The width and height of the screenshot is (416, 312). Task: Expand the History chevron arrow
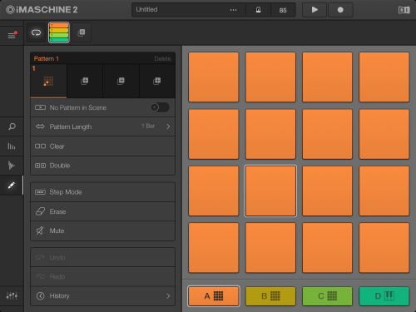(168, 296)
